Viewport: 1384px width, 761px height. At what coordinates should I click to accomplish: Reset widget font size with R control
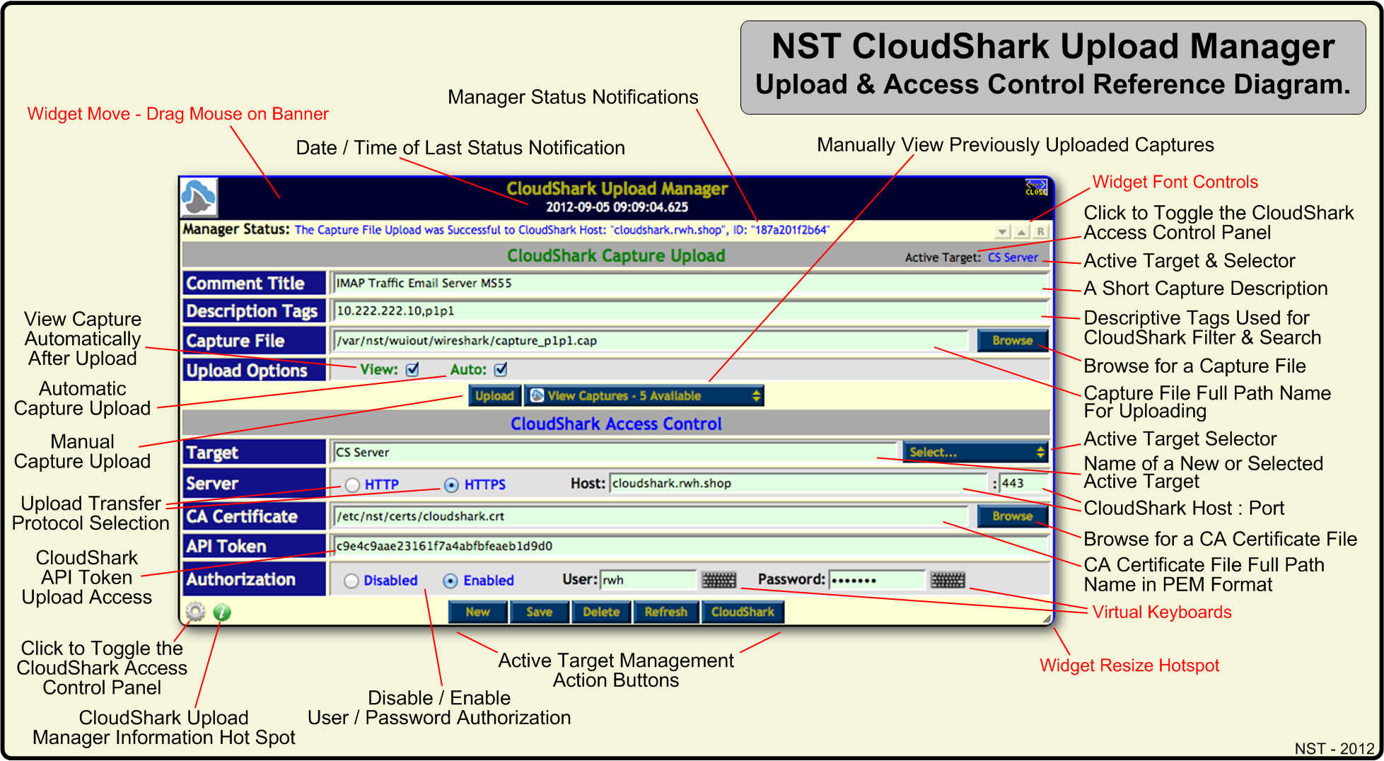point(1040,232)
